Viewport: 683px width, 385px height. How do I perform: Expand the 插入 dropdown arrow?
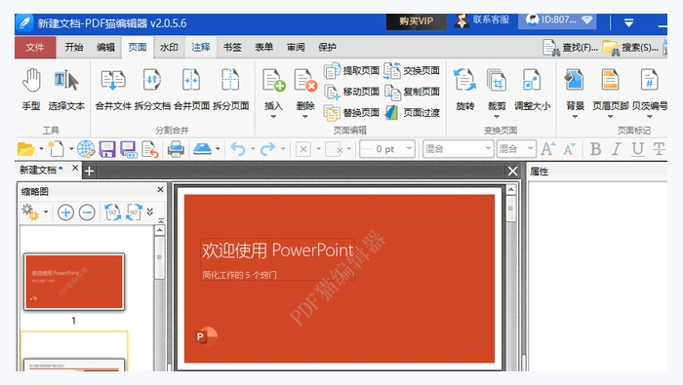(x=273, y=117)
